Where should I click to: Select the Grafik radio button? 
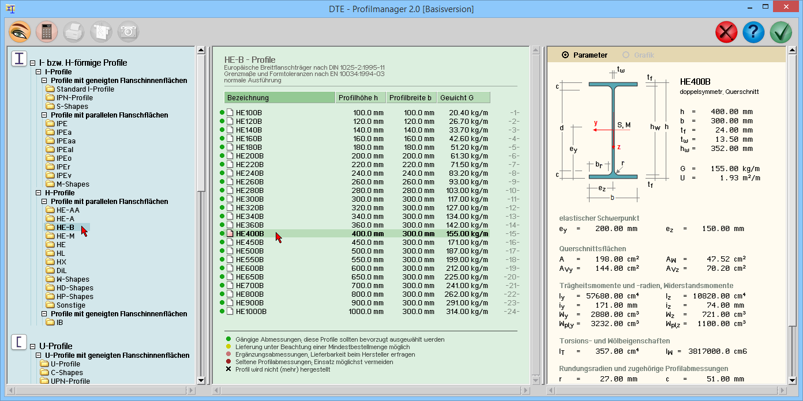click(x=626, y=55)
